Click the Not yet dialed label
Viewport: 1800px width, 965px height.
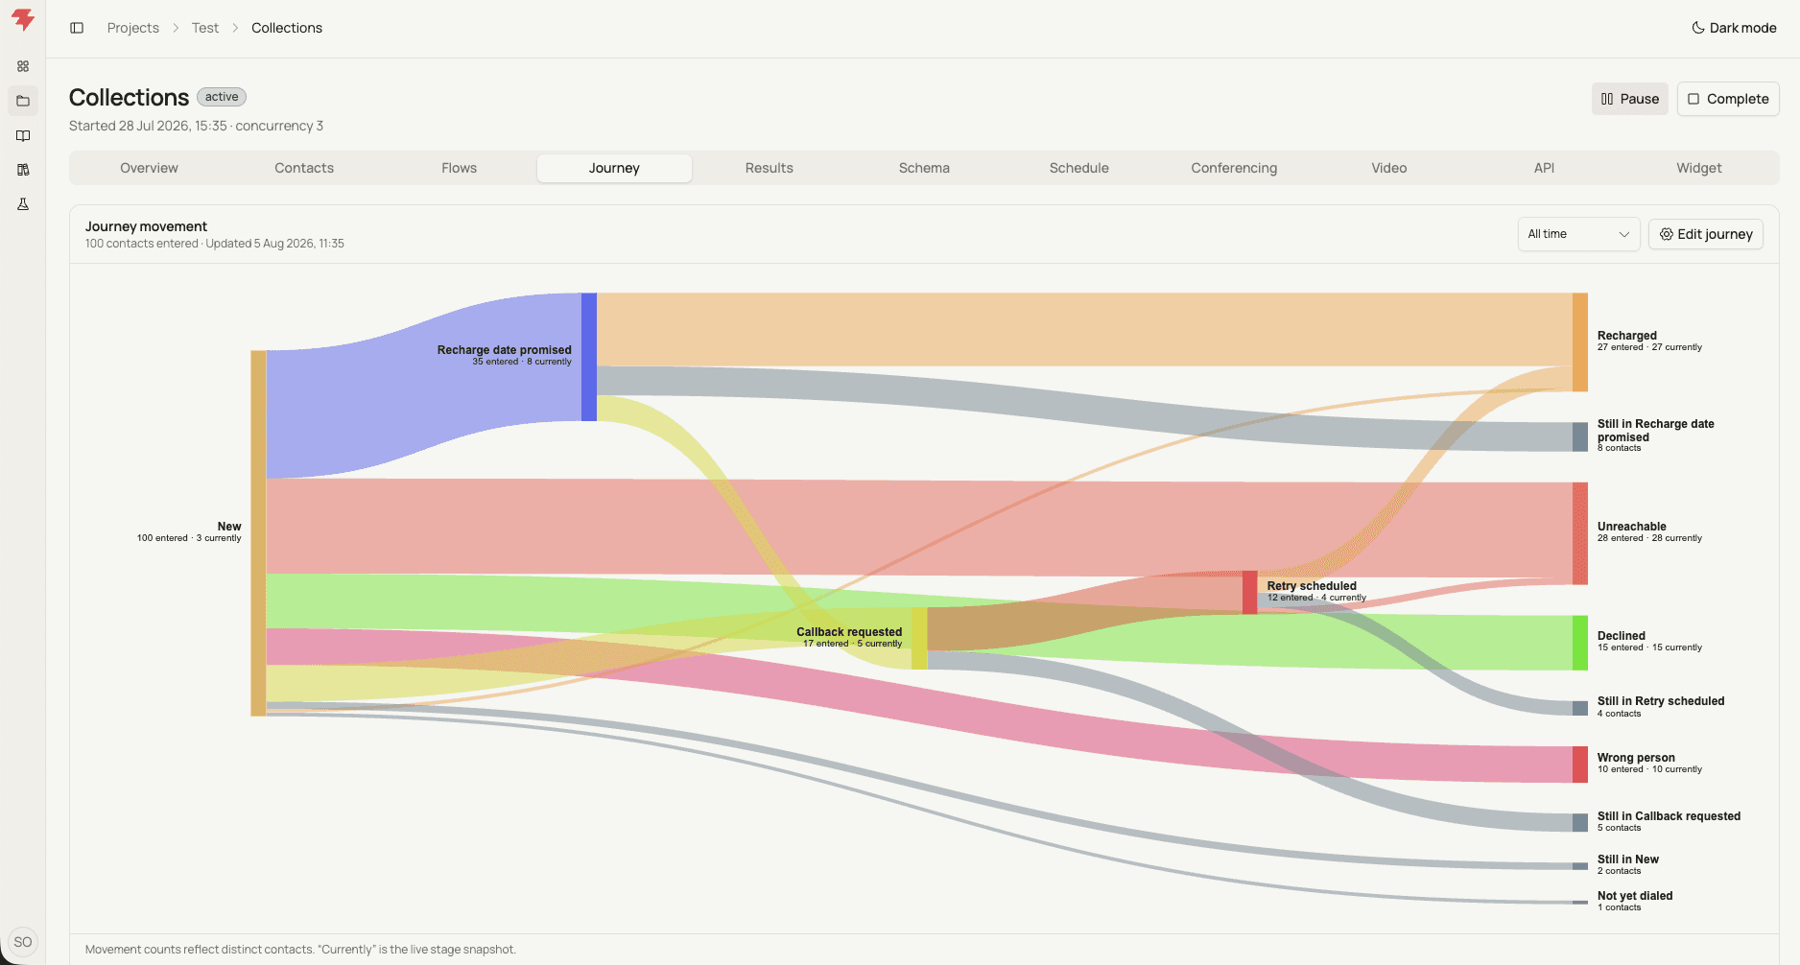(x=1635, y=896)
